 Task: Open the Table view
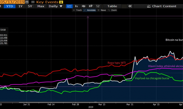point(112,6)
